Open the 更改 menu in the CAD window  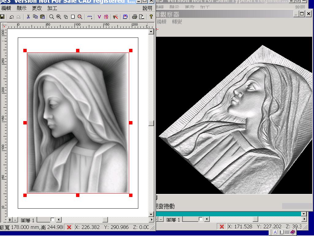click(37, 8)
